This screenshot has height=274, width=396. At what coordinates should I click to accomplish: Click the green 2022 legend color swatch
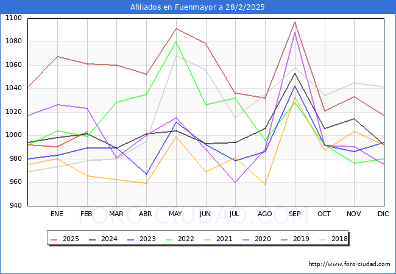pos(169,239)
